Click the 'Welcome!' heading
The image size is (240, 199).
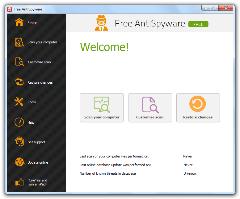[x=104, y=47]
